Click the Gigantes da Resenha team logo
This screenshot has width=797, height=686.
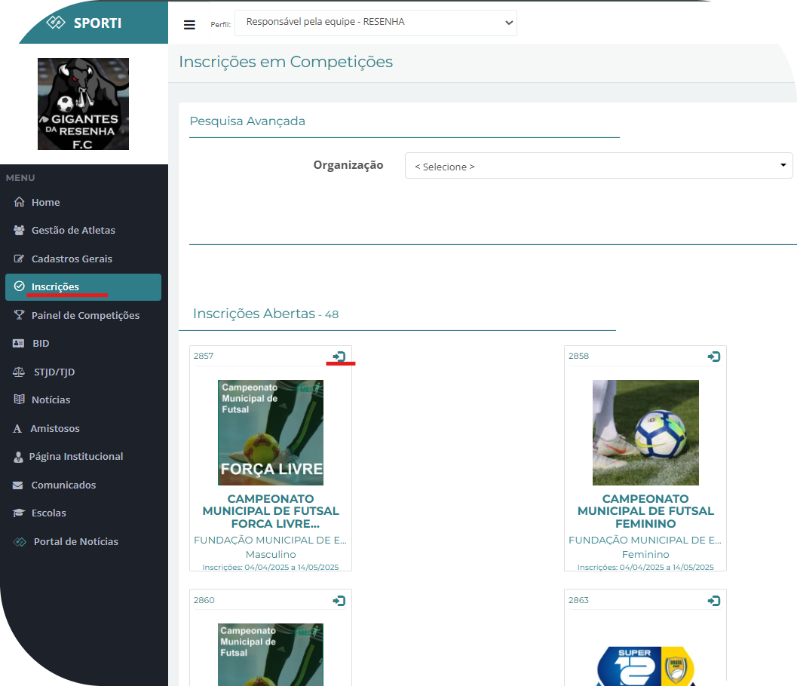pos(84,104)
